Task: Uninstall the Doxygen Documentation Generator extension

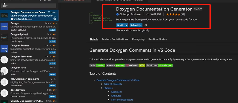Action: pos(135,25)
